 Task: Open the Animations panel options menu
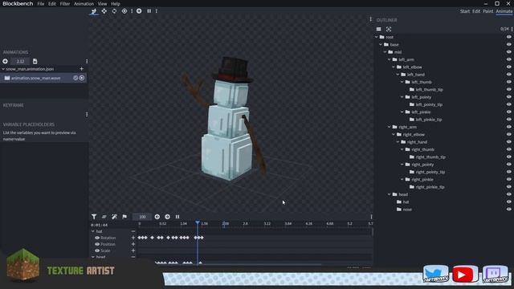(x=87, y=61)
